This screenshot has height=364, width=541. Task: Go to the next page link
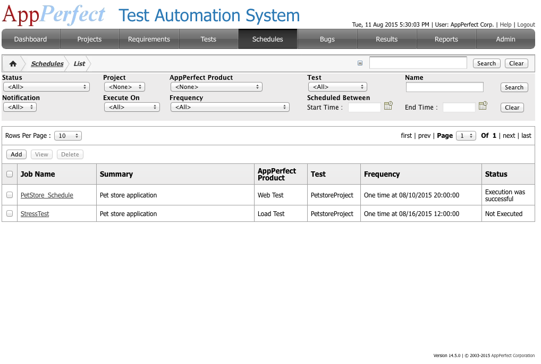(x=509, y=136)
